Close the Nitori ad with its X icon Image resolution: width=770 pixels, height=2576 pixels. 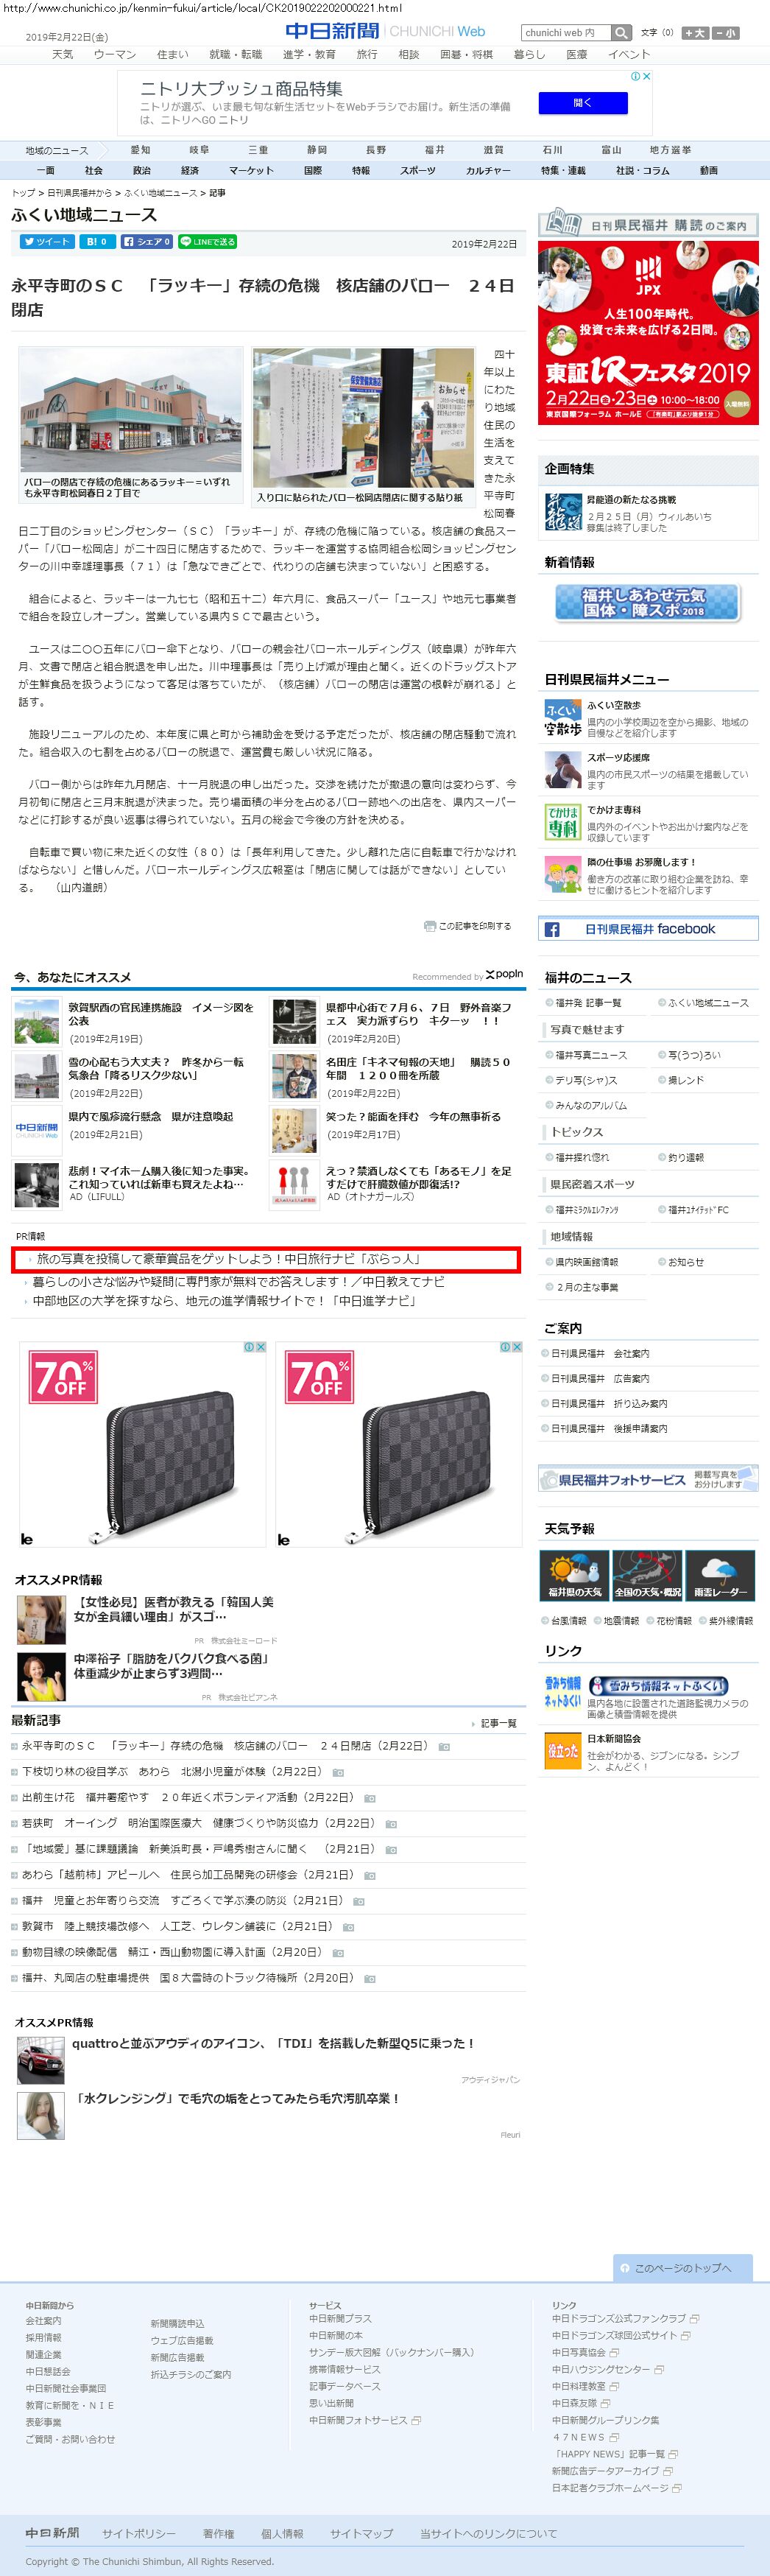tap(646, 76)
